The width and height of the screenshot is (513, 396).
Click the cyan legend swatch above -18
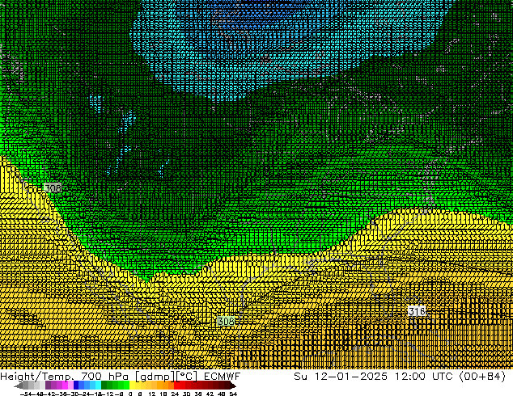[99, 385]
